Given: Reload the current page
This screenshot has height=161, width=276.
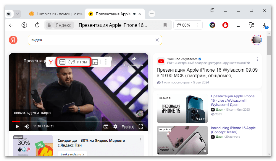Looking at the screenshot, I should 37,25.
